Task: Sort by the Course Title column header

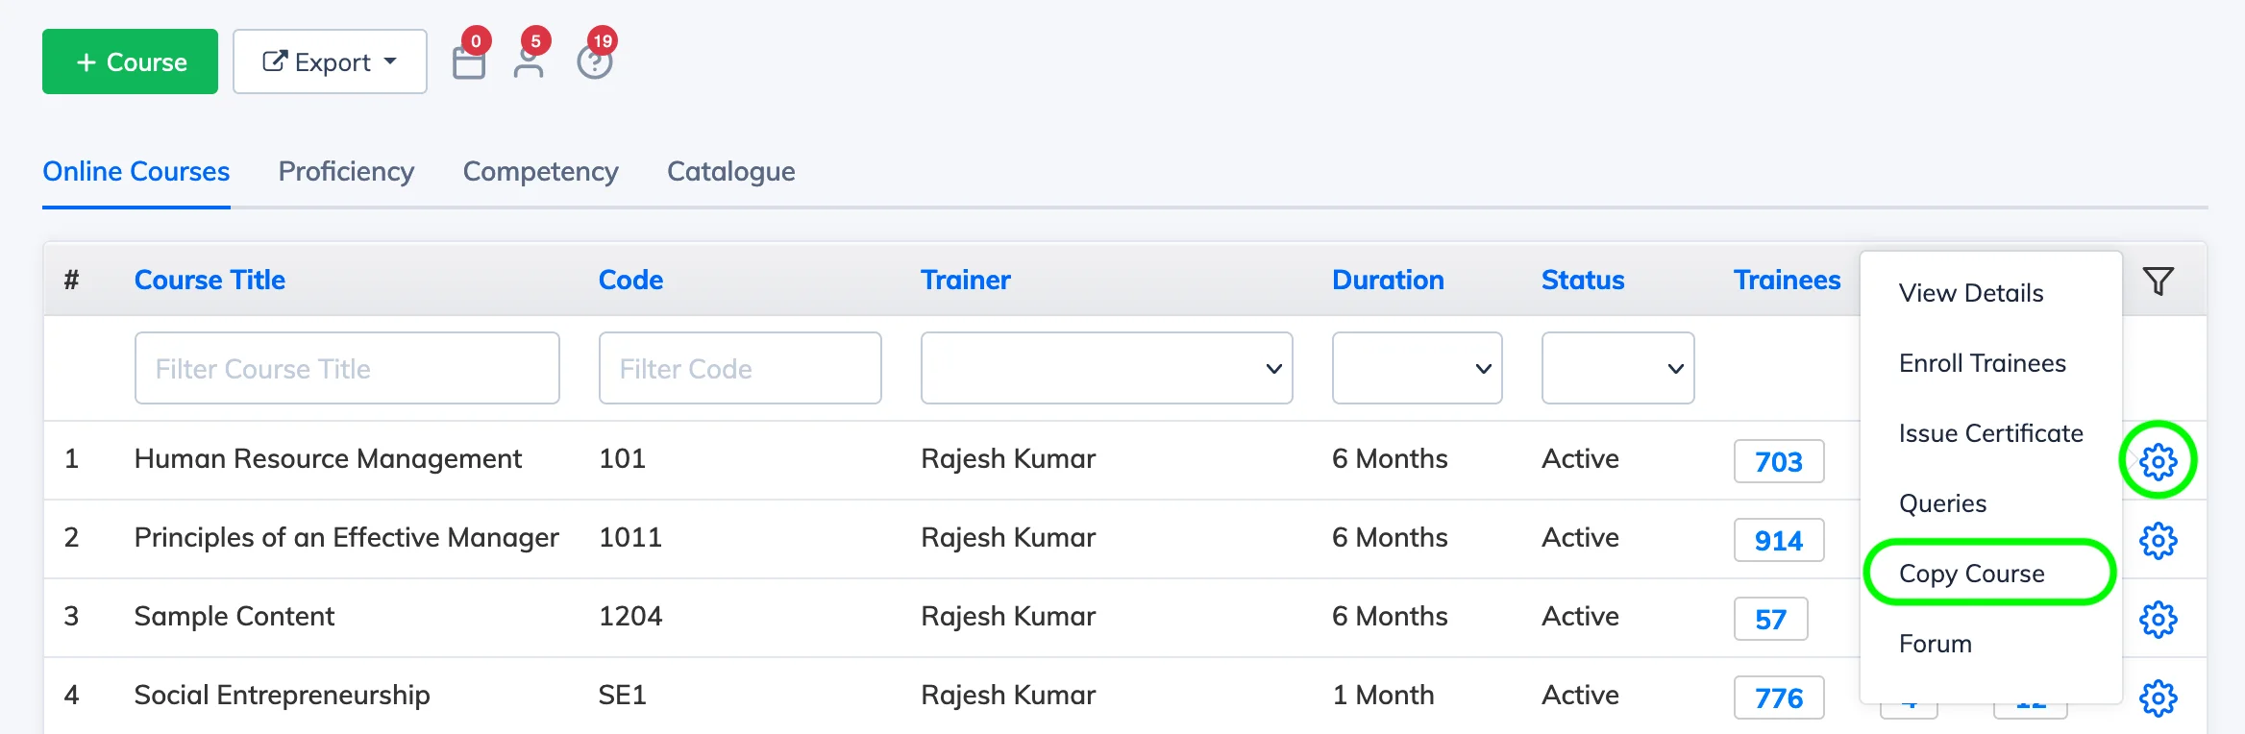Action: pyautogui.click(x=210, y=280)
